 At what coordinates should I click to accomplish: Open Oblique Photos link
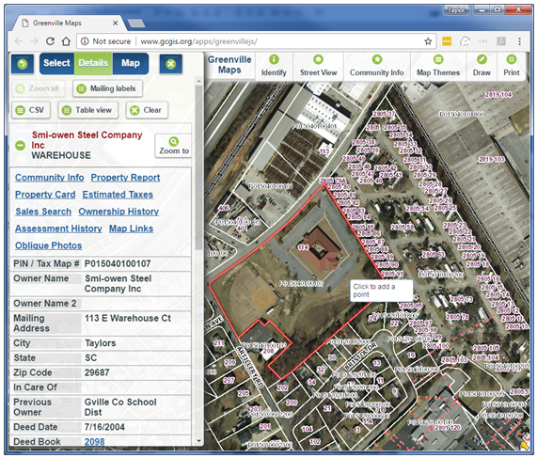pyautogui.click(x=48, y=245)
